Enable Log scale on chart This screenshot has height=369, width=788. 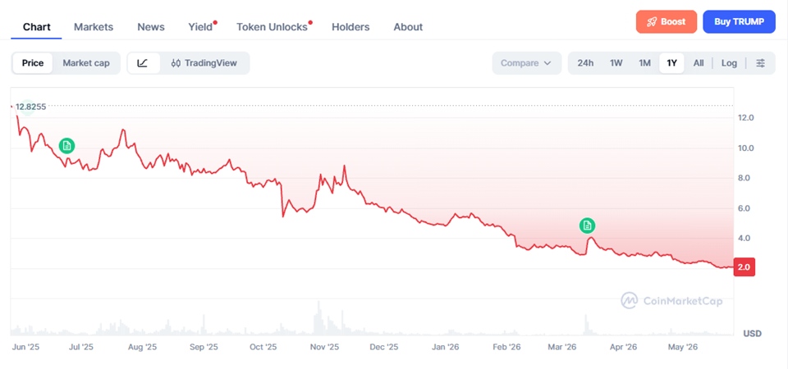click(x=729, y=63)
